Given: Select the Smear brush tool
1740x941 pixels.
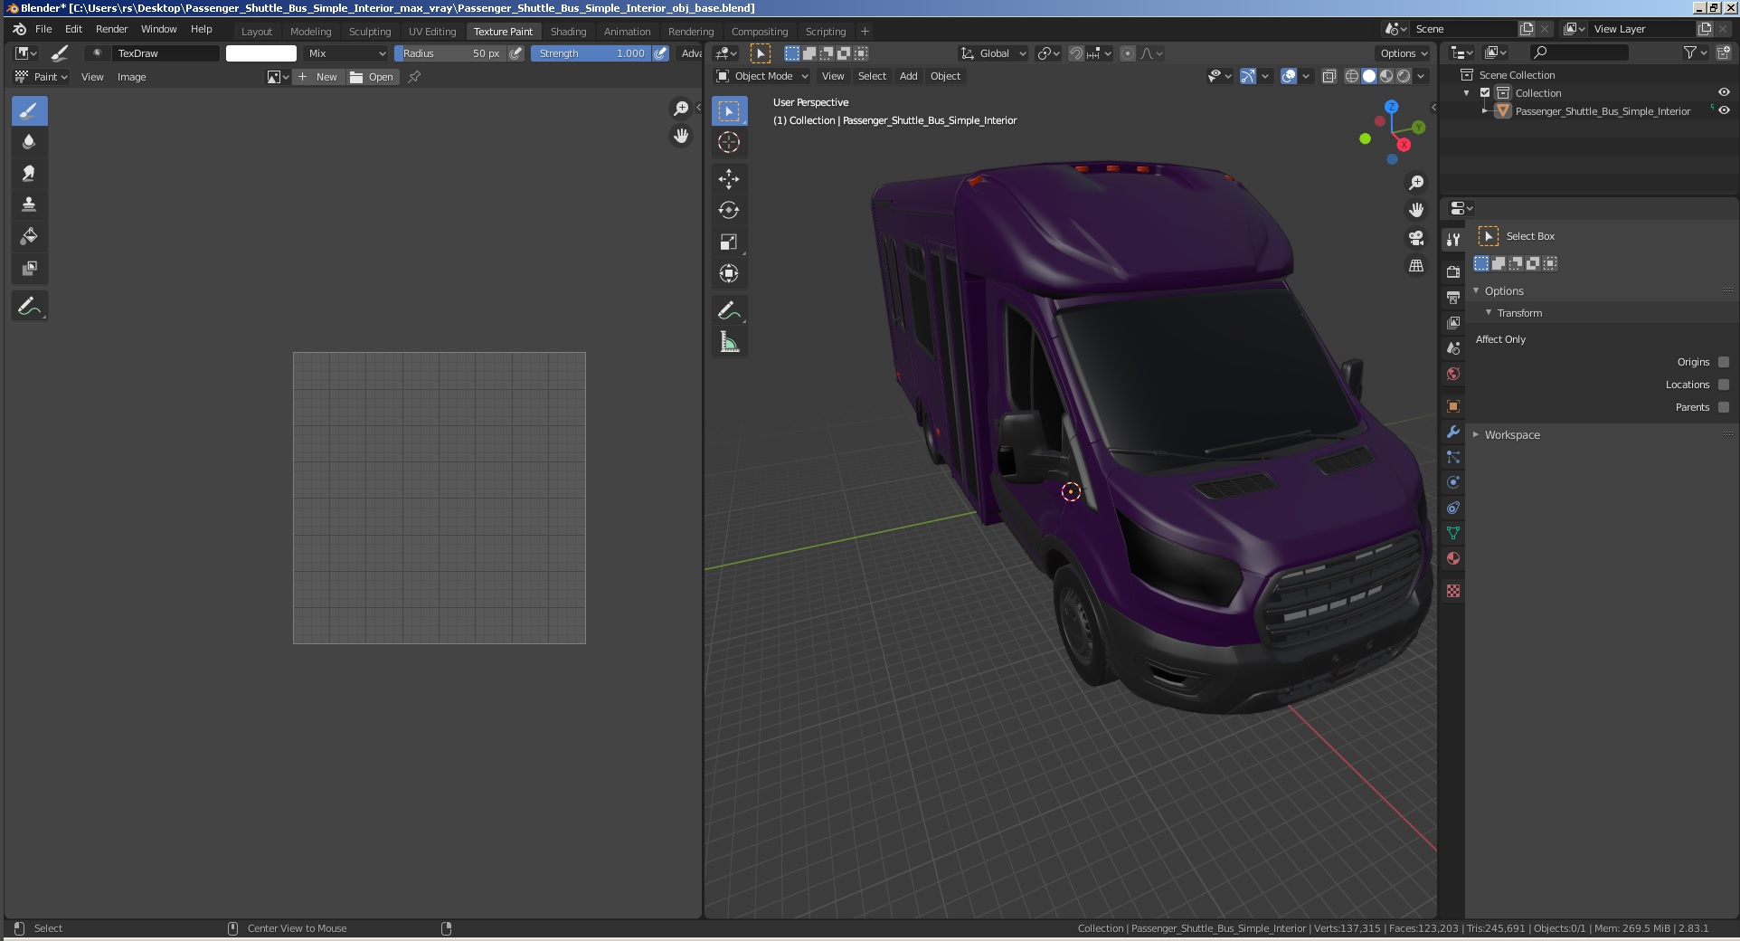Looking at the screenshot, I should (x=29, y=174).
